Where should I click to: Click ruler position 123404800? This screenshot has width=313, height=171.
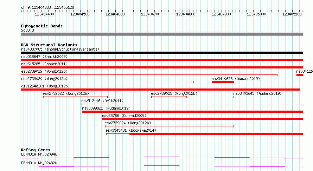click(186, 14)
